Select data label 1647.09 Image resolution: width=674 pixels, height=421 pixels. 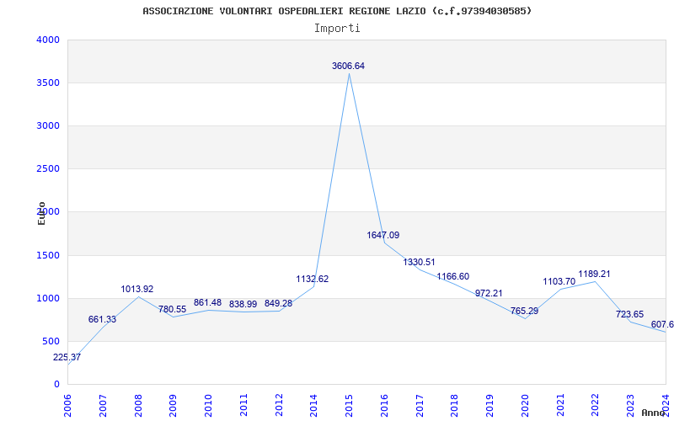pyautogui.click(x=383, y=236)
